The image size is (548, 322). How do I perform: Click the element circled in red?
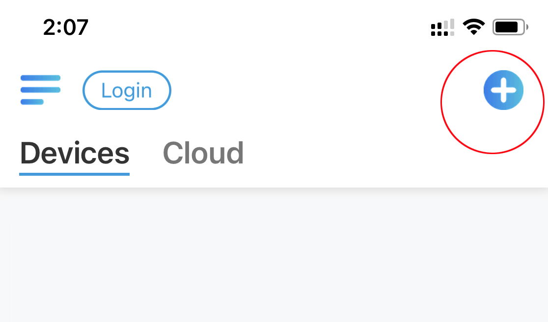tap(503, 90)
